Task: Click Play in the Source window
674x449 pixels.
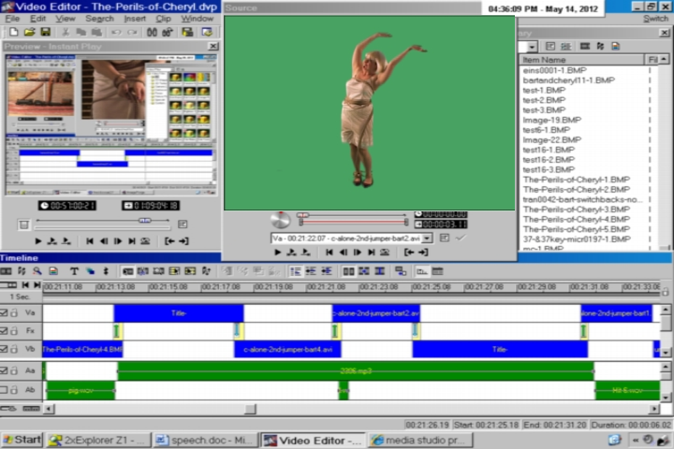Action: (278, 253)
